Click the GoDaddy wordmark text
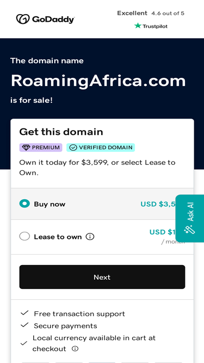 click(x=53, y=20)
